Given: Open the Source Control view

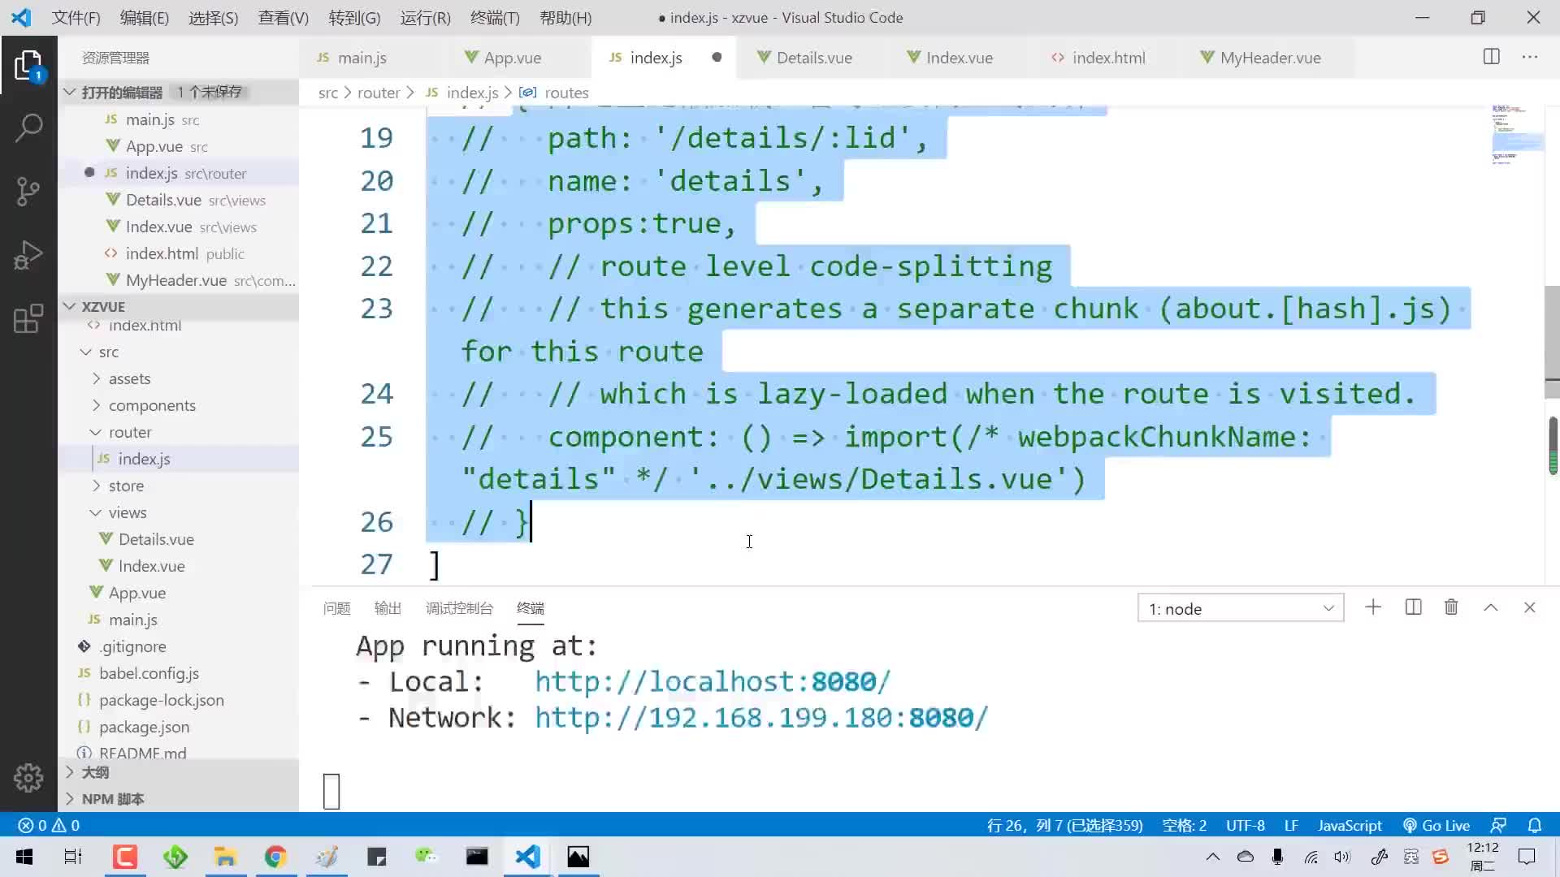Looking at the screenshot, I should click(x=28, y=192).
